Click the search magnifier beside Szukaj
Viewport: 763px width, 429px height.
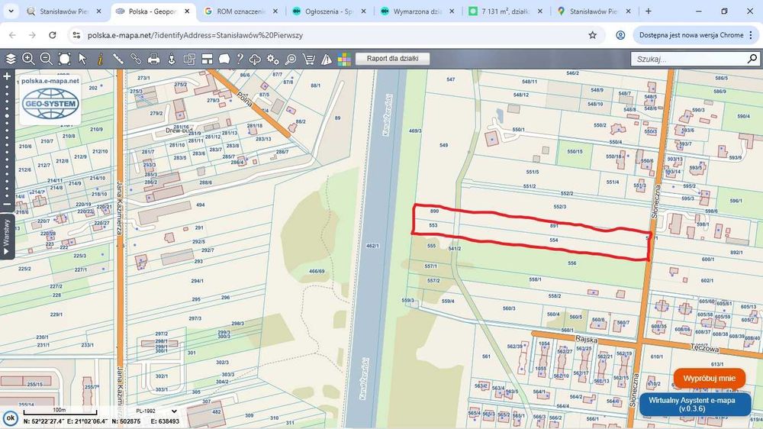(x=752, y=59)
